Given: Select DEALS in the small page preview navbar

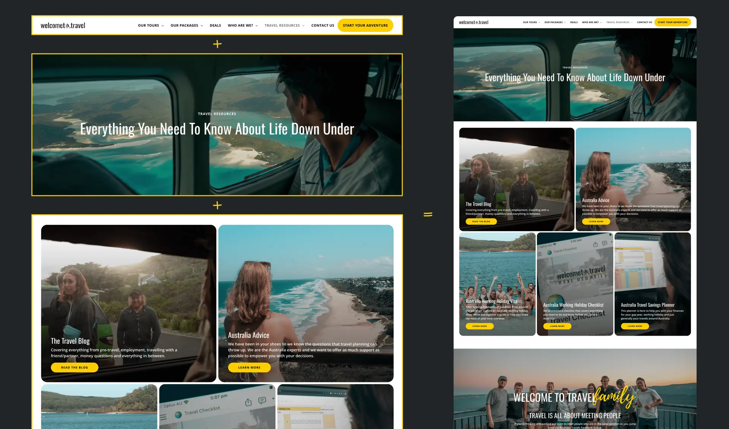Looking at the screenshot, I should [574, 22].
